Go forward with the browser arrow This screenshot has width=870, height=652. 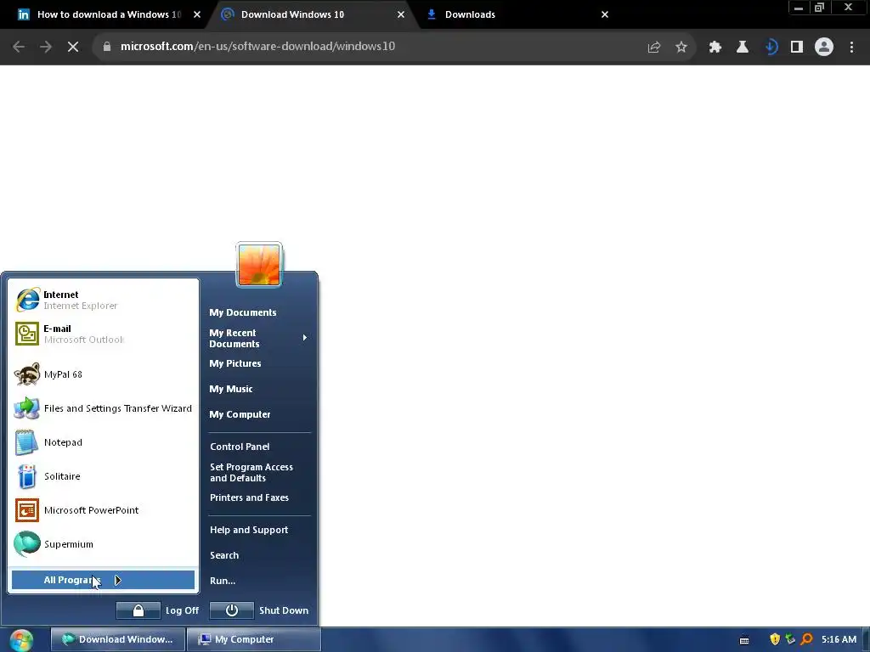click(46, 47)
